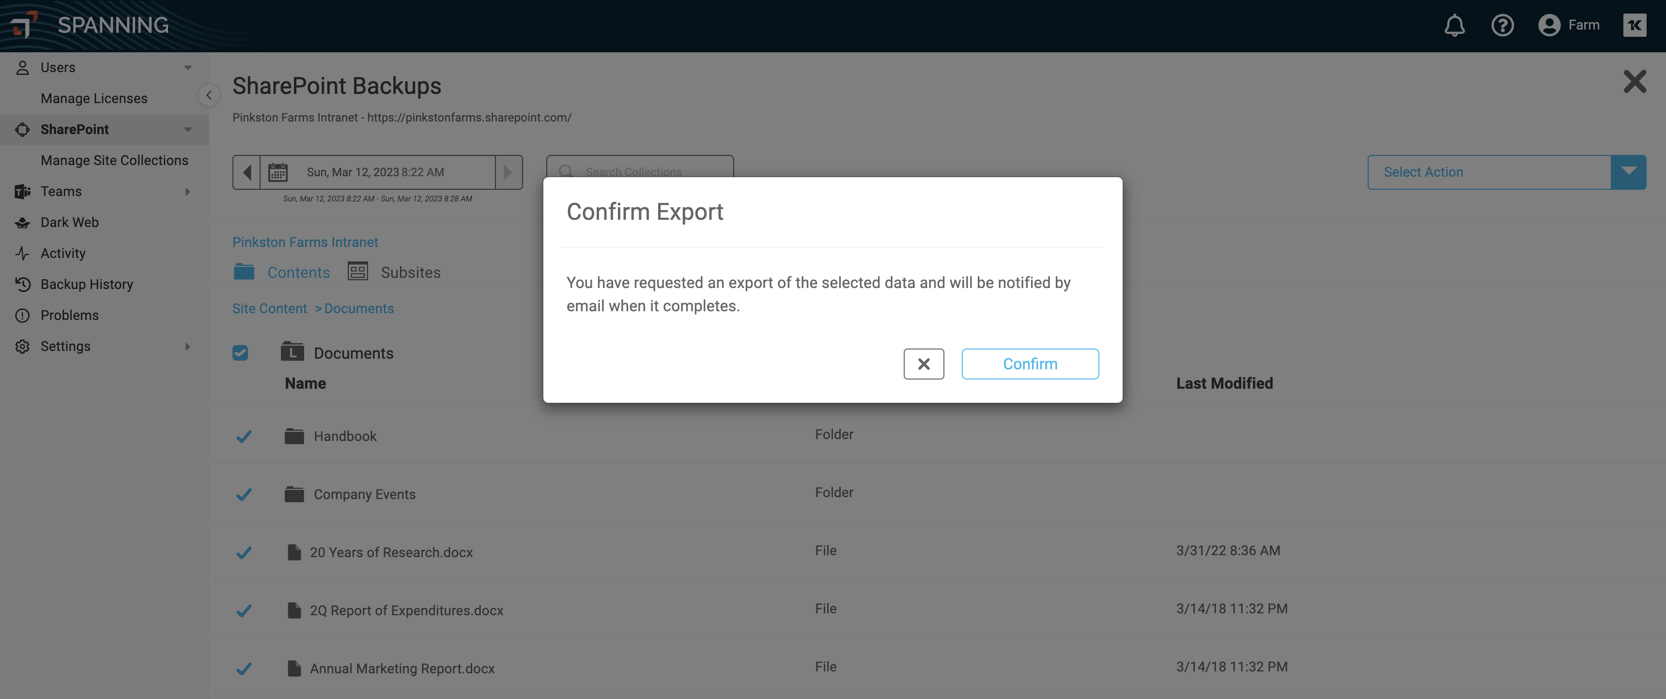Click the Activity pulse icon in sidebar
The width and height of the screenshot is (1666, 699).
[23, 254]
